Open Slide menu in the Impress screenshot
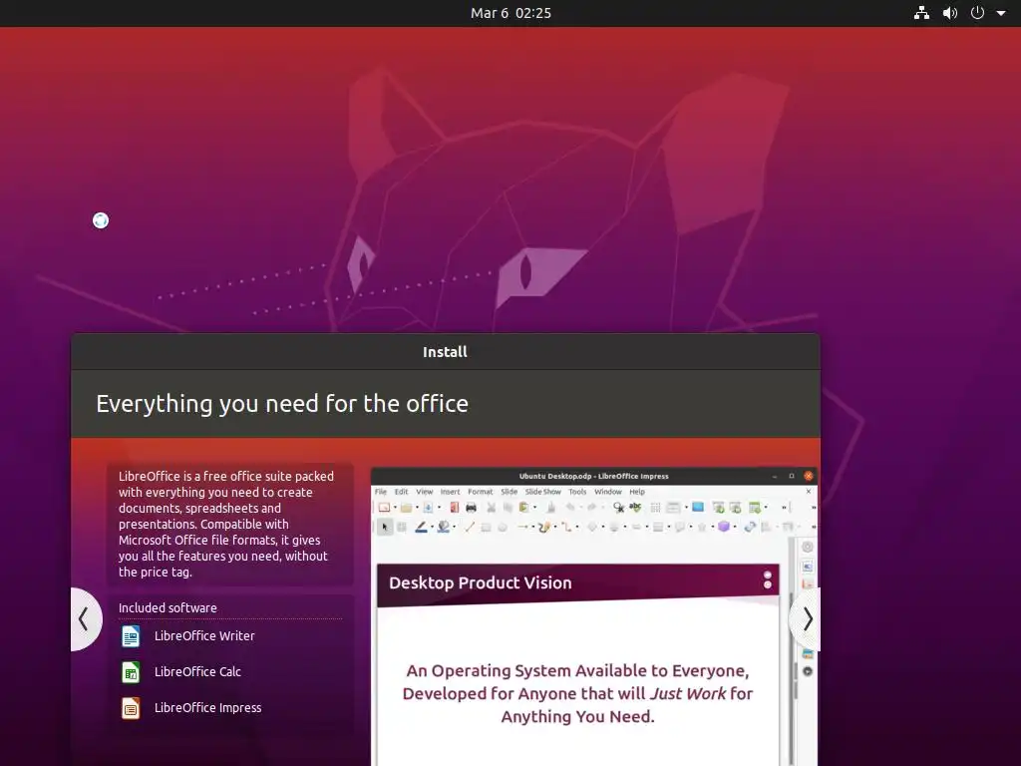Screen dimensions: 1021x766 [510, 492]
